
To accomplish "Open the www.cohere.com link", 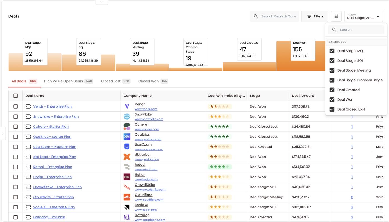I will pyautogui.click(x=147, y=129).
